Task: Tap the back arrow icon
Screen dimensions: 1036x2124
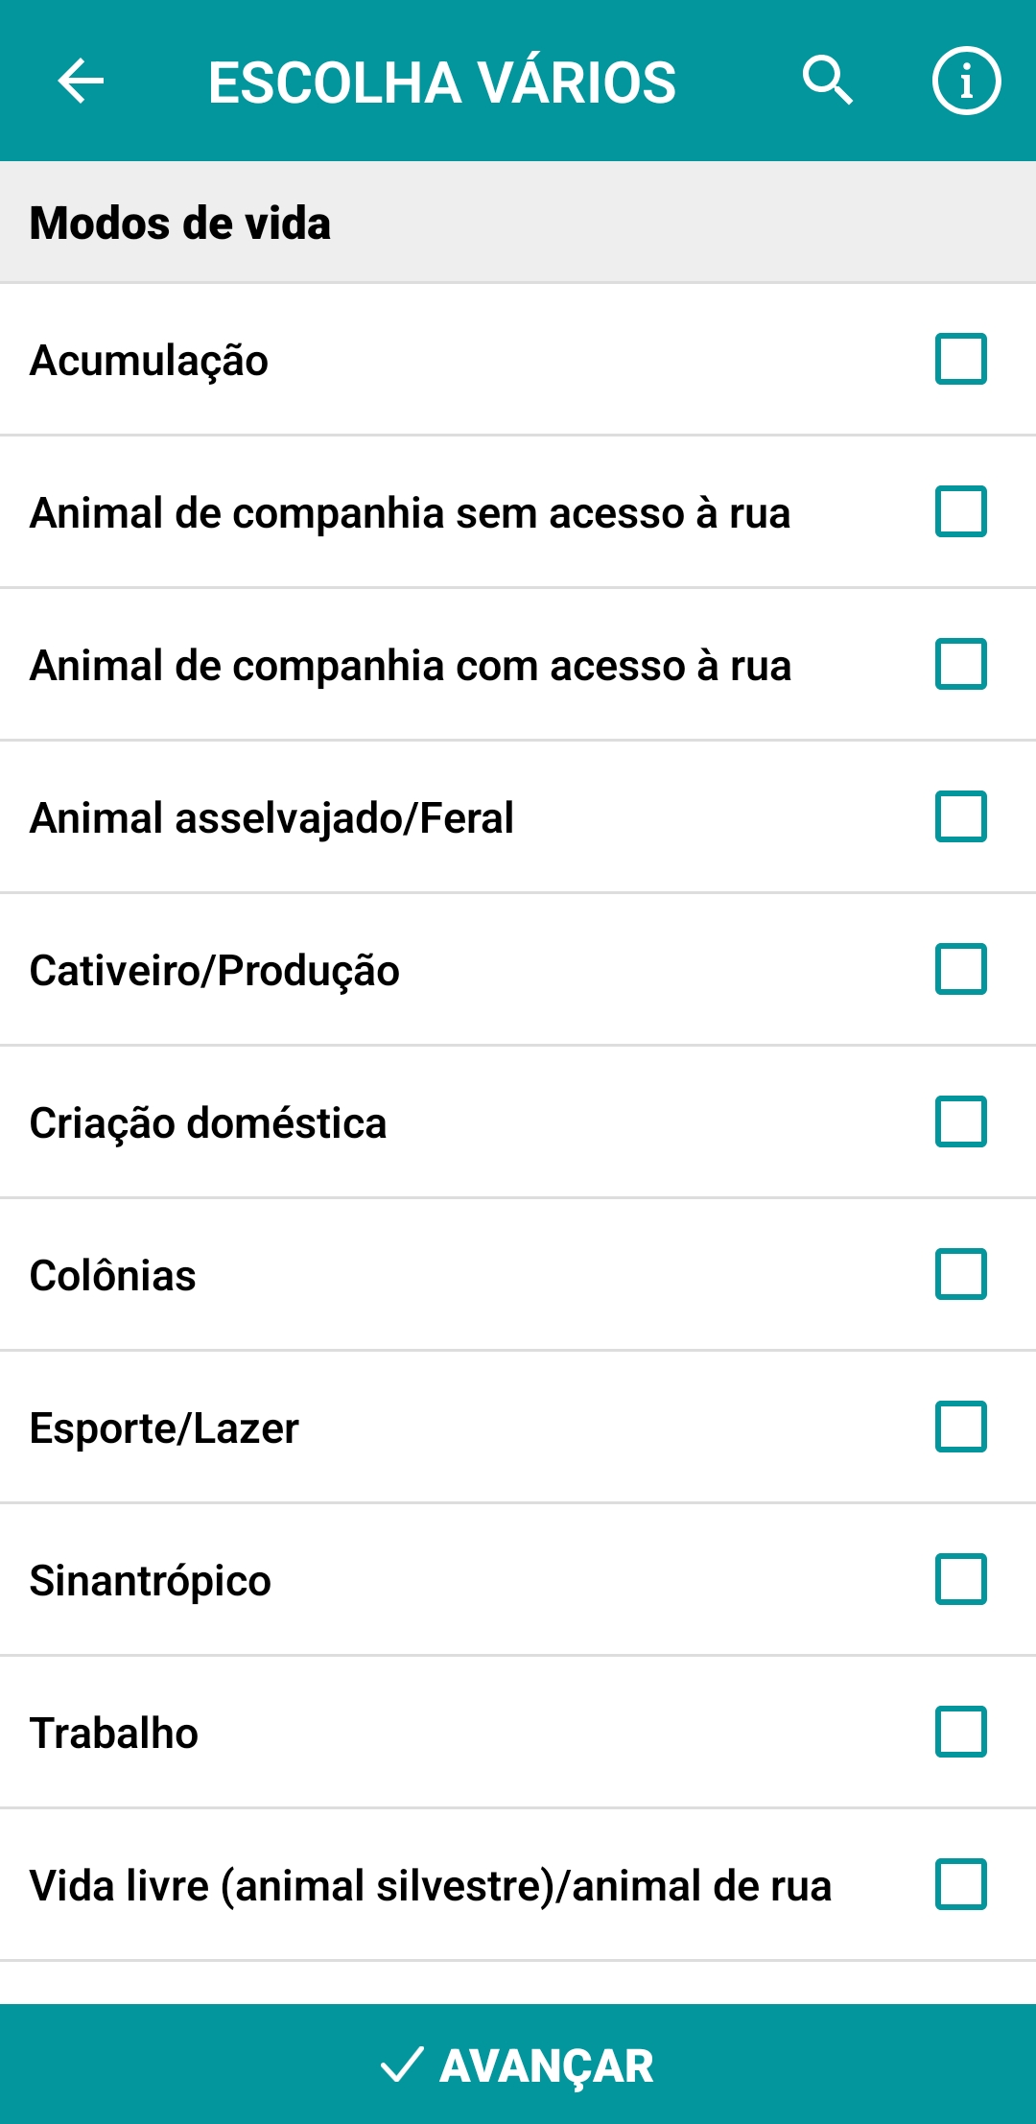Action: click(81, 81)
